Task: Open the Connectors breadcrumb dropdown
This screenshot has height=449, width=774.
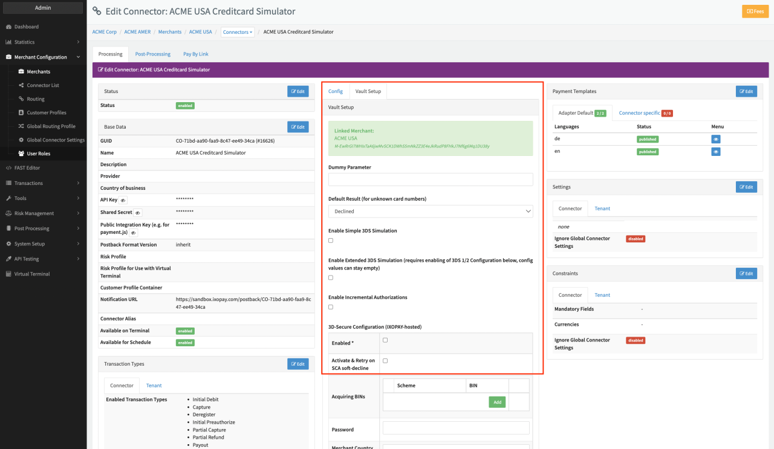Action: [x=237, y=32]
